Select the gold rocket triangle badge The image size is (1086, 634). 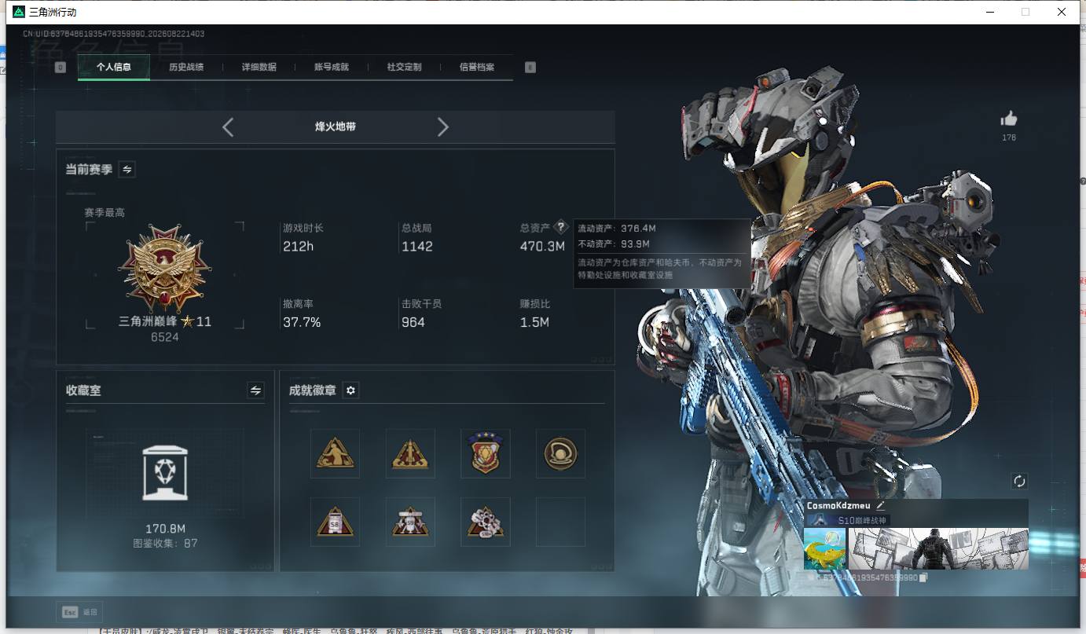[410, 453]
